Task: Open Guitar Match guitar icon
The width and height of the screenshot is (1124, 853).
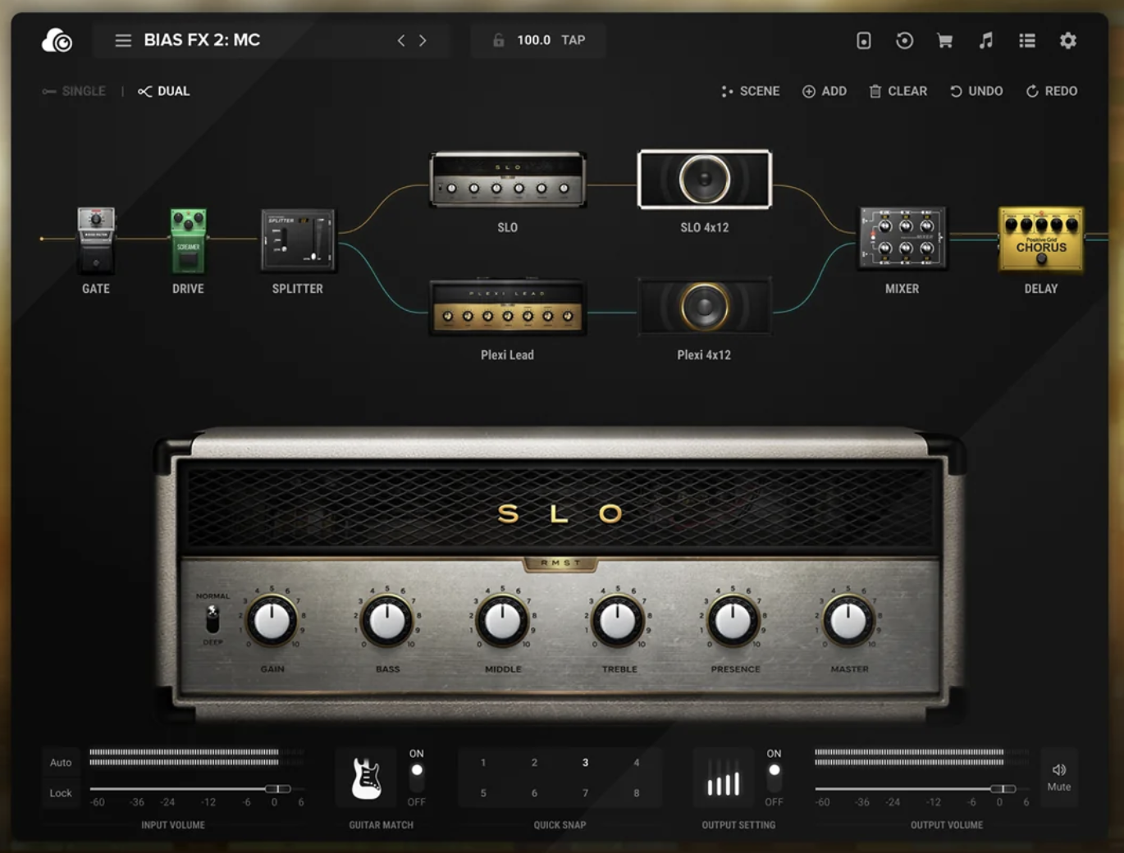Action: point(366,778)
